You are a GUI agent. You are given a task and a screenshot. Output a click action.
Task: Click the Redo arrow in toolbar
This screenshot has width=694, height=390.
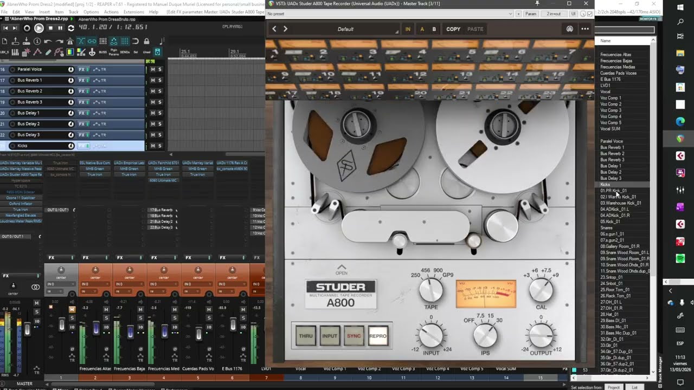pos(59,41)
